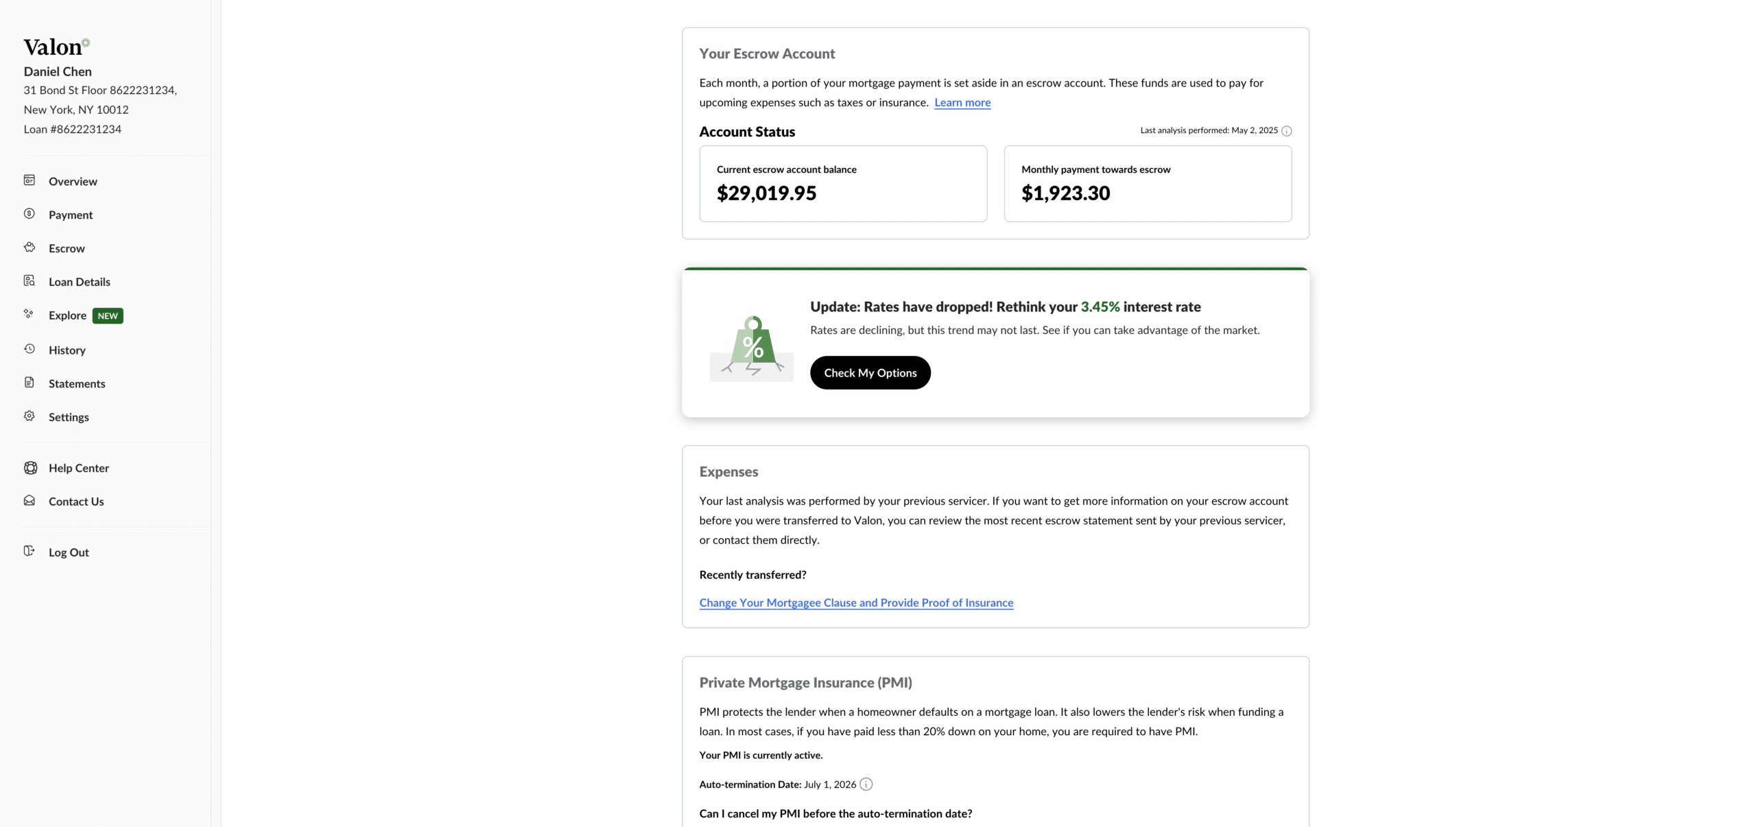
Task: Open the Statements section
Action: pyautogui.click(x=77, y=383)
